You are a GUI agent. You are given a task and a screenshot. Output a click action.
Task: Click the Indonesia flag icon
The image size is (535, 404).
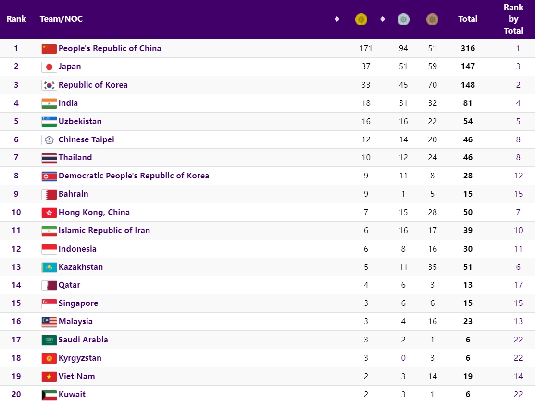[x=49, y=249]
